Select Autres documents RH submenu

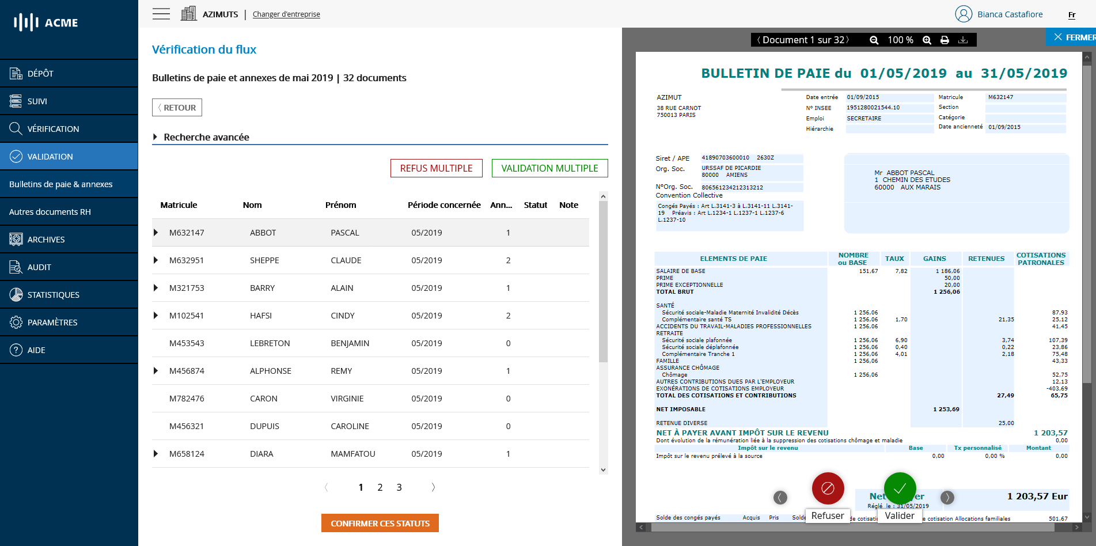[50, 212]
